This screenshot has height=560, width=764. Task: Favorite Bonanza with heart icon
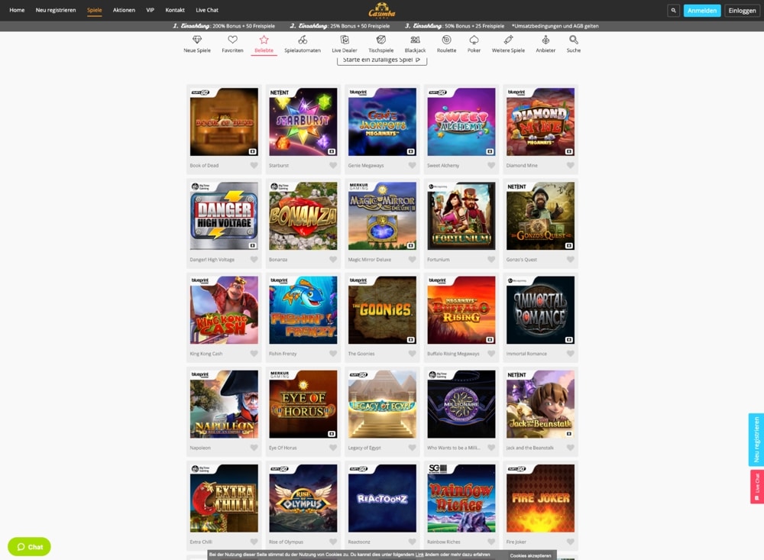pos(333,259)
